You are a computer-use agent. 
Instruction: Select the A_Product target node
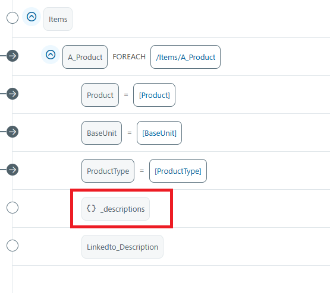pos(85,57)
